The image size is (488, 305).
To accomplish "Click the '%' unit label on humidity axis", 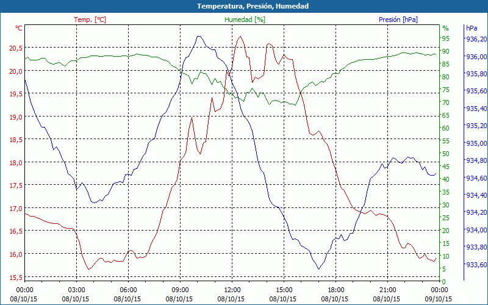I will point(446,28).
